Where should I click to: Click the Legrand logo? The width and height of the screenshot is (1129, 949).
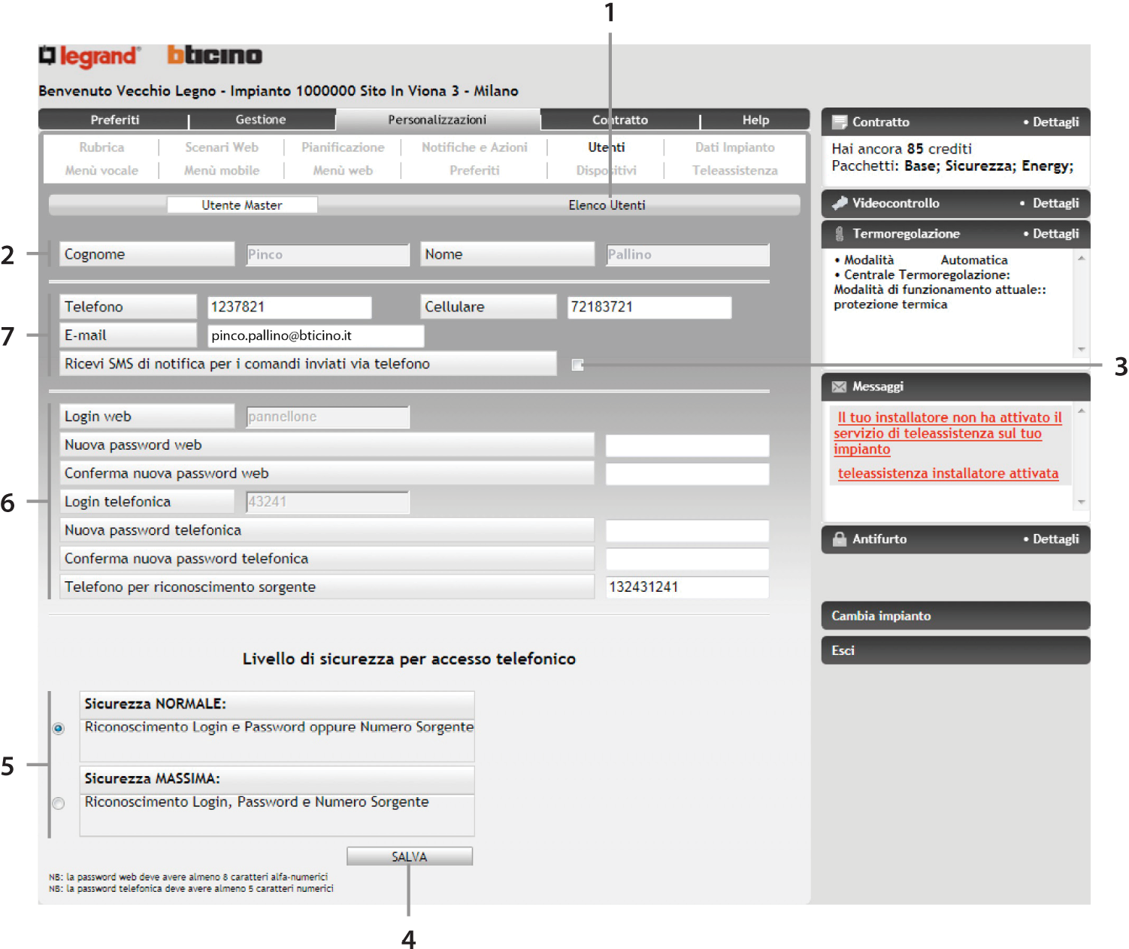(x=89, y=56)
